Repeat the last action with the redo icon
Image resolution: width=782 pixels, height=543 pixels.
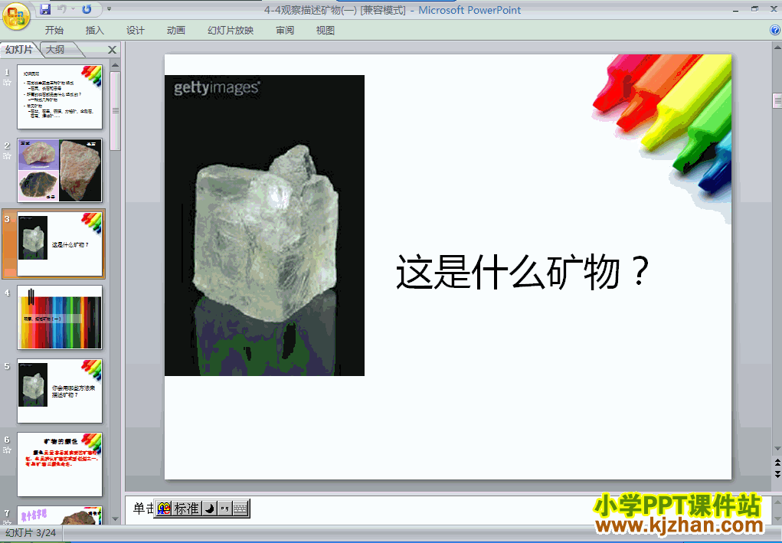click(x=87, y=9)
